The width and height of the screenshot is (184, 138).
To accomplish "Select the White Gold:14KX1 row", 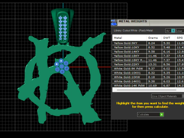I will tap(148, 81).
